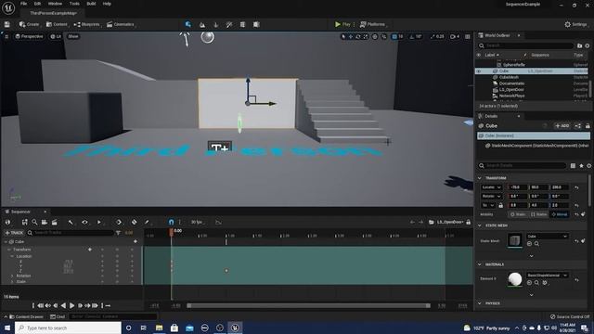Set Mobility to Movable

click(x=560, y=214)
